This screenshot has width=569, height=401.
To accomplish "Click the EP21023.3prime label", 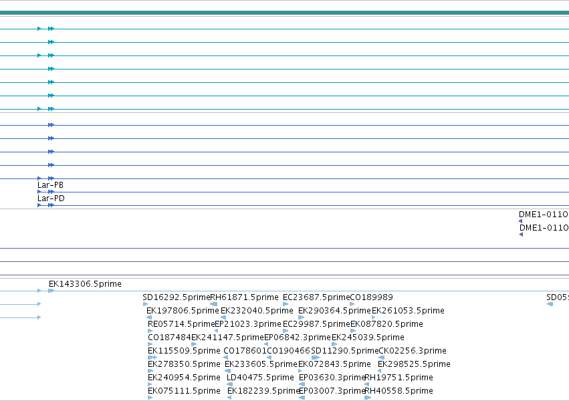I will tap(248, 324).
